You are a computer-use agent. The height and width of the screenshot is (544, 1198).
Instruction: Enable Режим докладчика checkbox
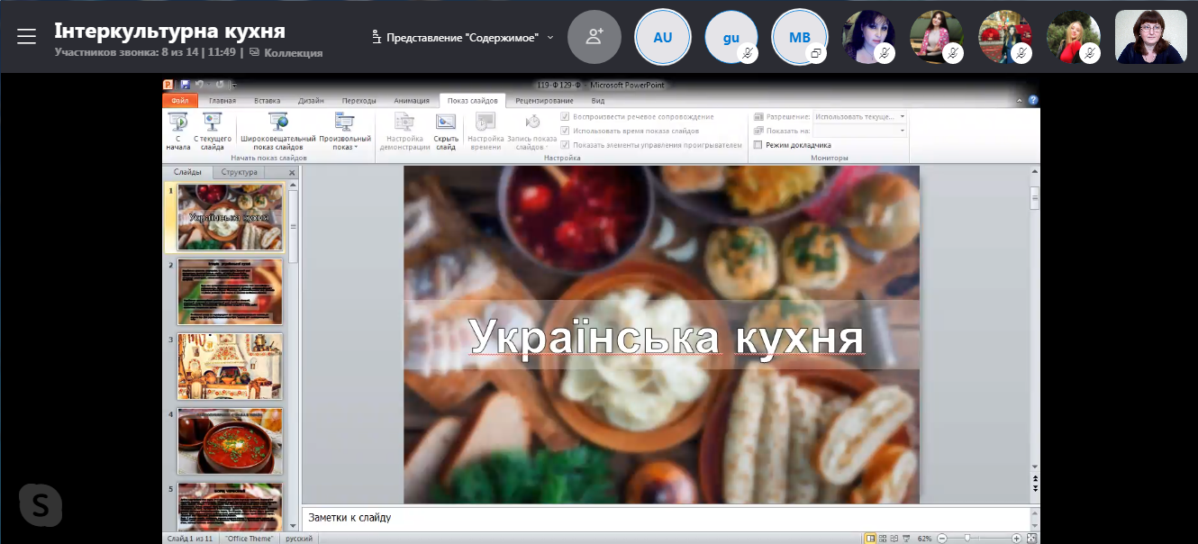pyautogui.click(x=758, y=145)
